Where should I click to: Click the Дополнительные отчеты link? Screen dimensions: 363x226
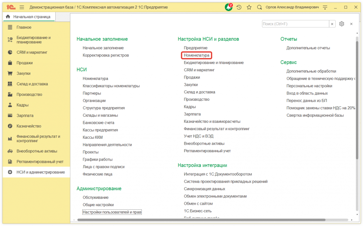[x=308, y=48]
